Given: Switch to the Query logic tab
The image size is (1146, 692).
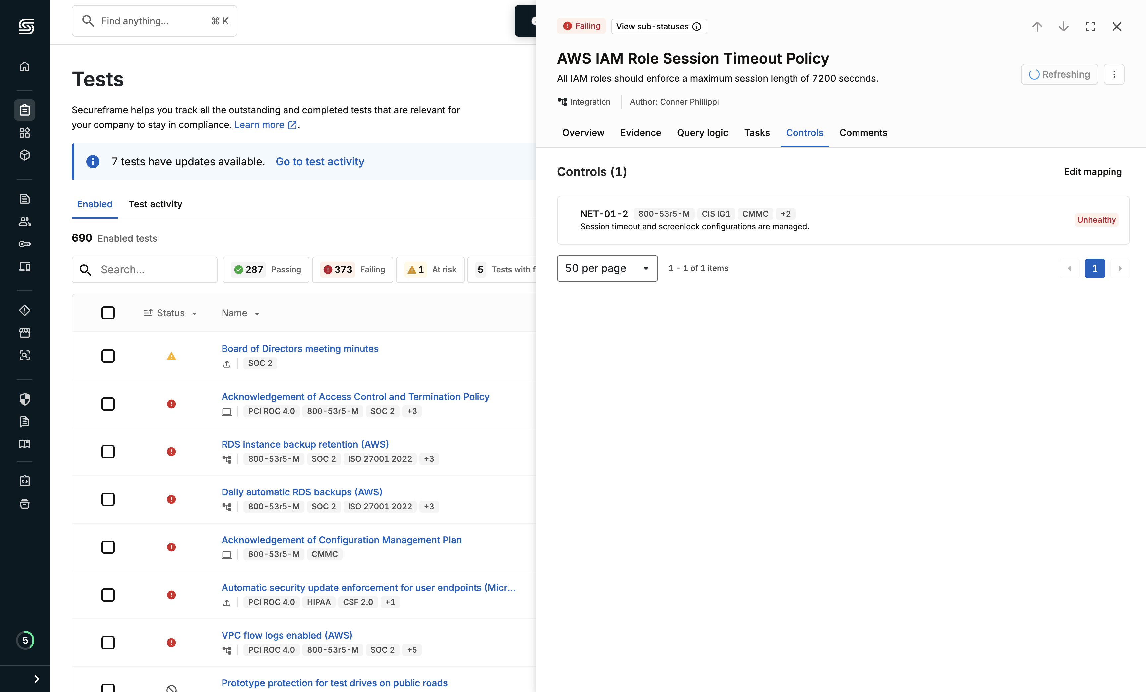Looking at the screenshot, I should click(x=702, y=133).
